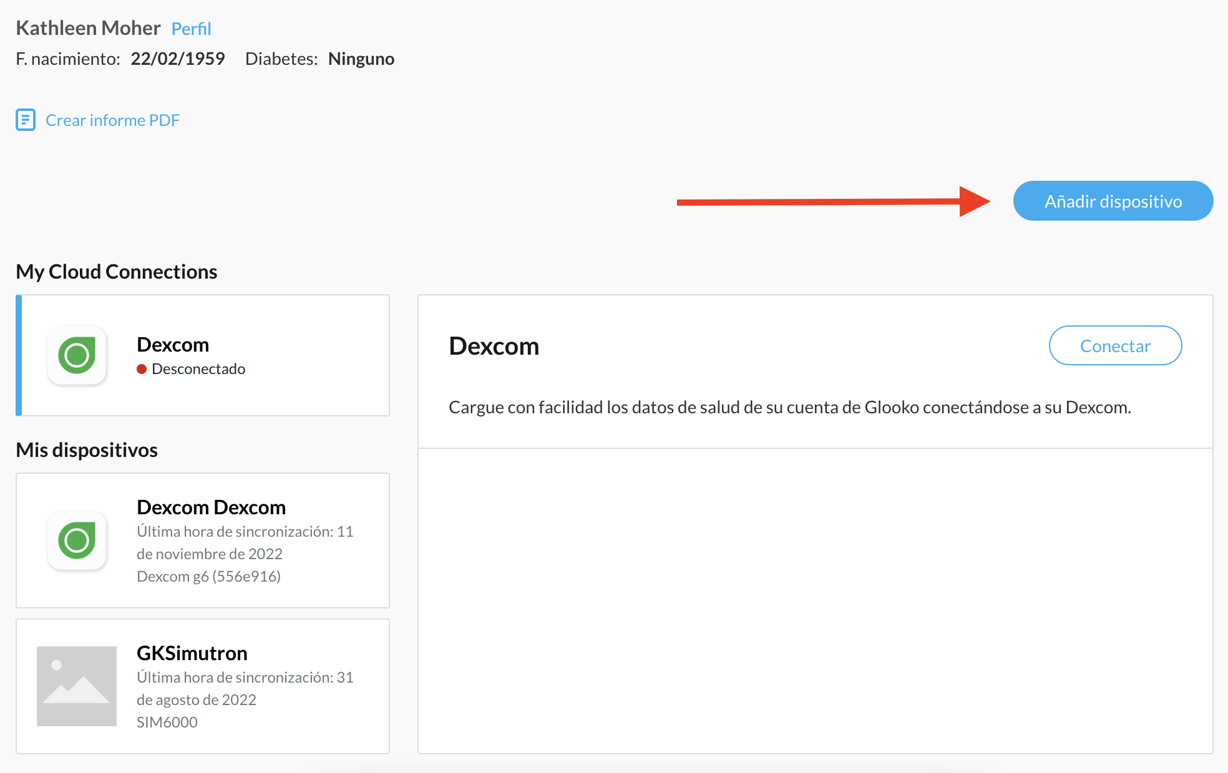Click the My Cloud Connections heading
1228x773 pixels.
(x=117, y=272)
